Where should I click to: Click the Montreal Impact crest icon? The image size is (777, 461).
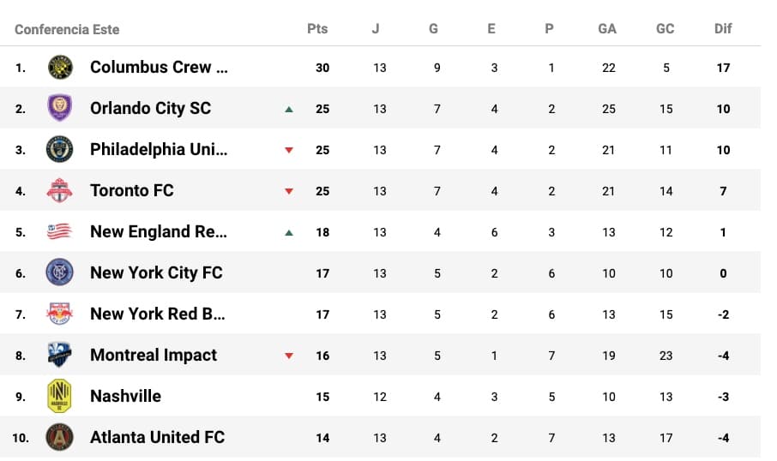tap(60, 355)
